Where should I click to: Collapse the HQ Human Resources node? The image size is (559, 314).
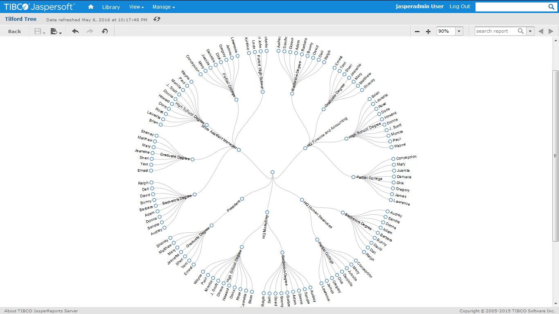click(x=302, y=200)
